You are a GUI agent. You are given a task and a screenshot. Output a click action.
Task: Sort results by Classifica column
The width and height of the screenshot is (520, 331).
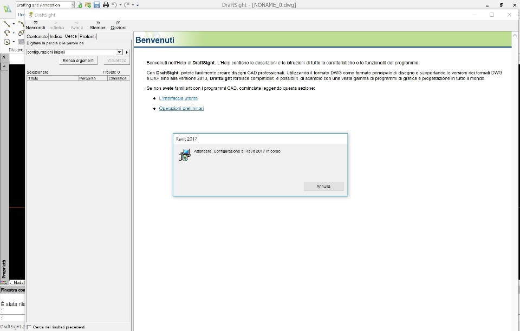tap(119, 78)
